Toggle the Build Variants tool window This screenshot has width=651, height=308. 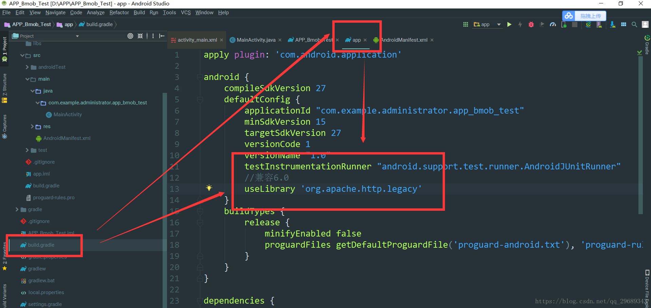[x=4, y=295]
